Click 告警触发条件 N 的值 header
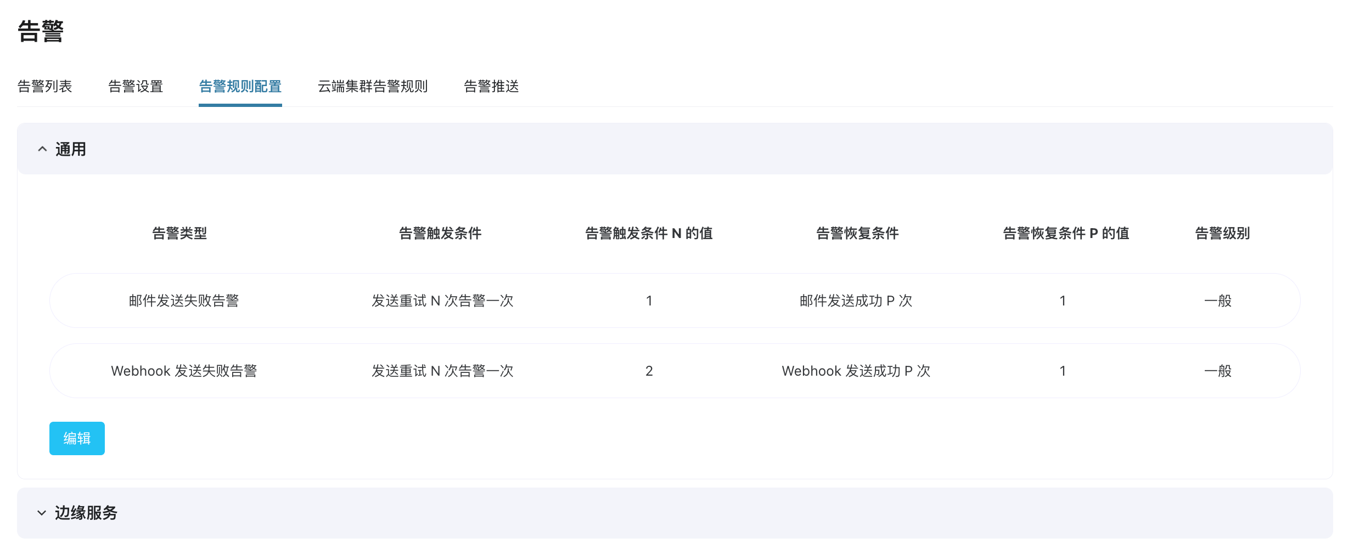 pyautogui.click(x=649, y=234)
